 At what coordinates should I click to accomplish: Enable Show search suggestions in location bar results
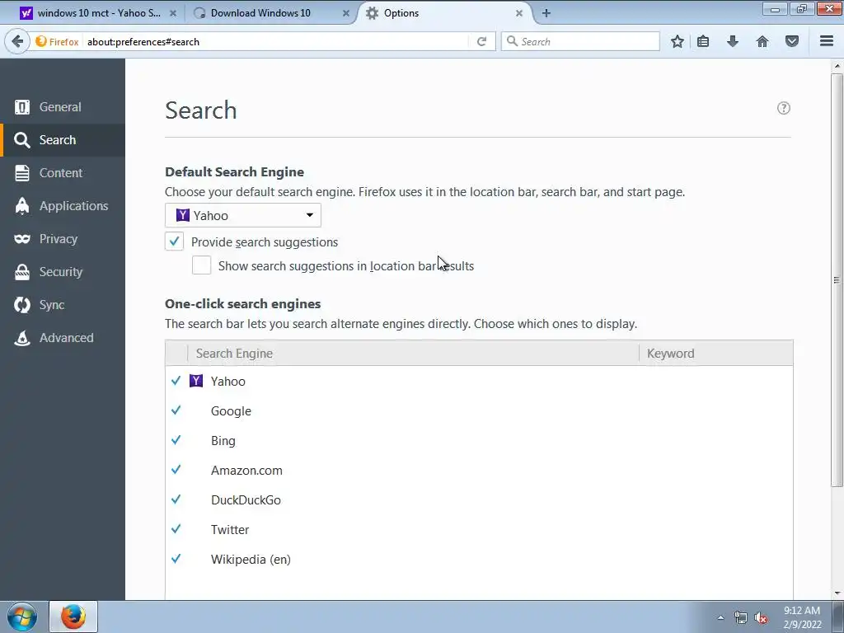201,265
